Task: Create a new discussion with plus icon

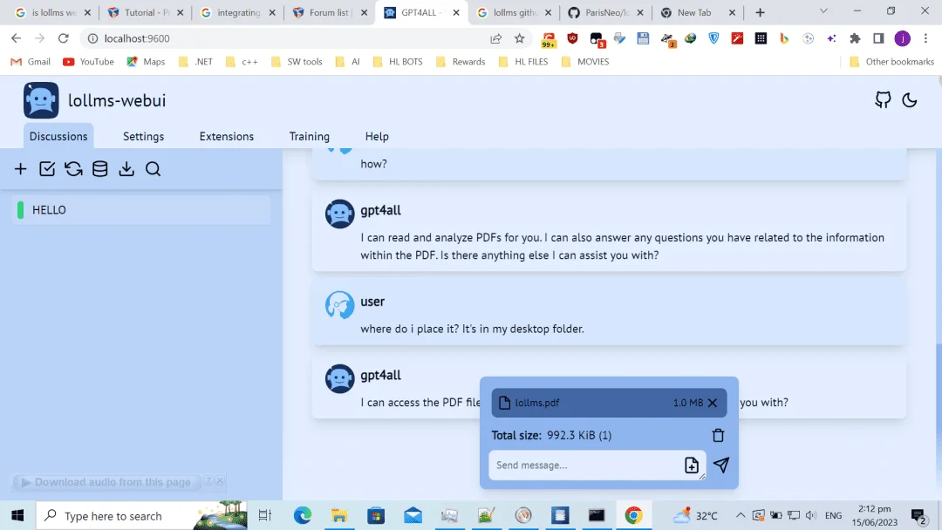Action: coord(20,168)
